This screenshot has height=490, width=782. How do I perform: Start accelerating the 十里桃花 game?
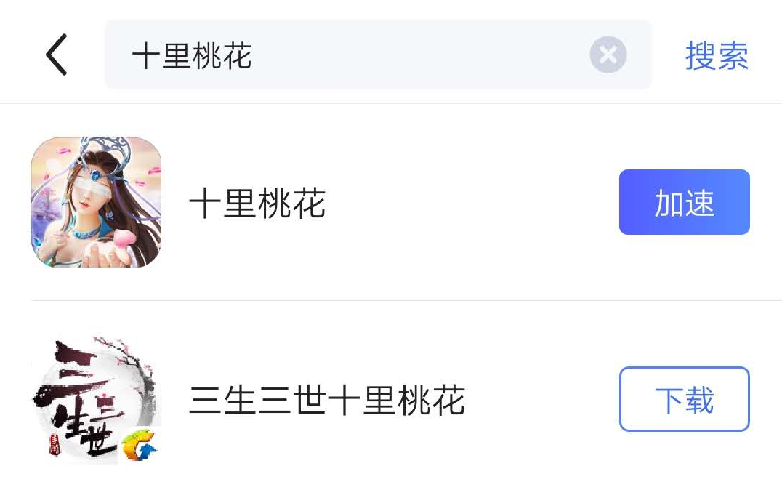(x=685, y=202)
